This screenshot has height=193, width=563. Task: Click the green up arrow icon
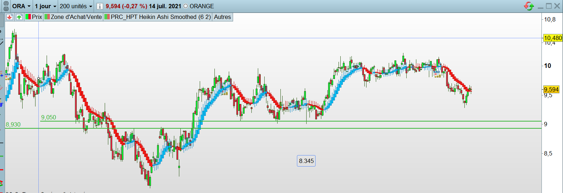pyautogui.click(x=19, y=17)
